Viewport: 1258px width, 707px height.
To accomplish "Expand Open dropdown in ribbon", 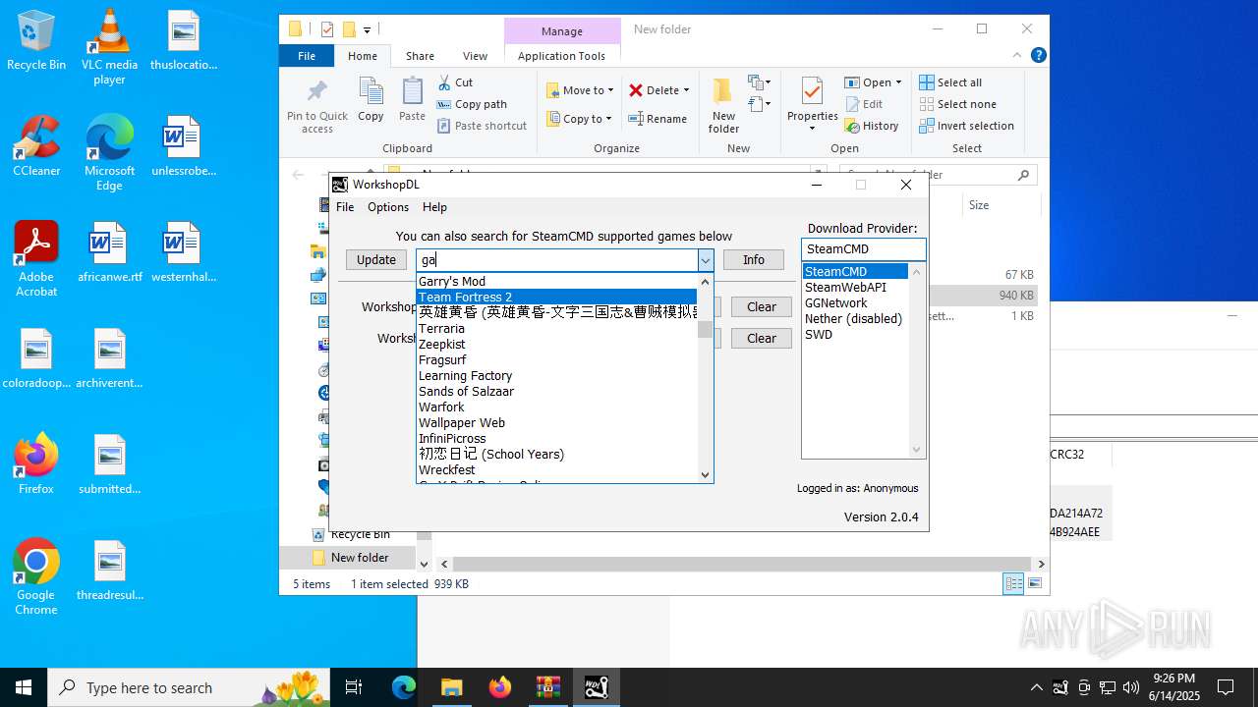I will [899, 82].
